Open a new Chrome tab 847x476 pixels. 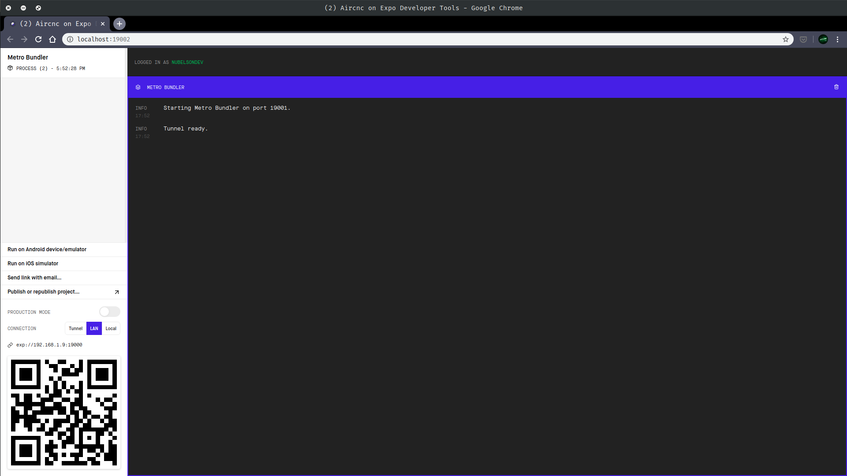pyautogui.click(x=119, y=24)
